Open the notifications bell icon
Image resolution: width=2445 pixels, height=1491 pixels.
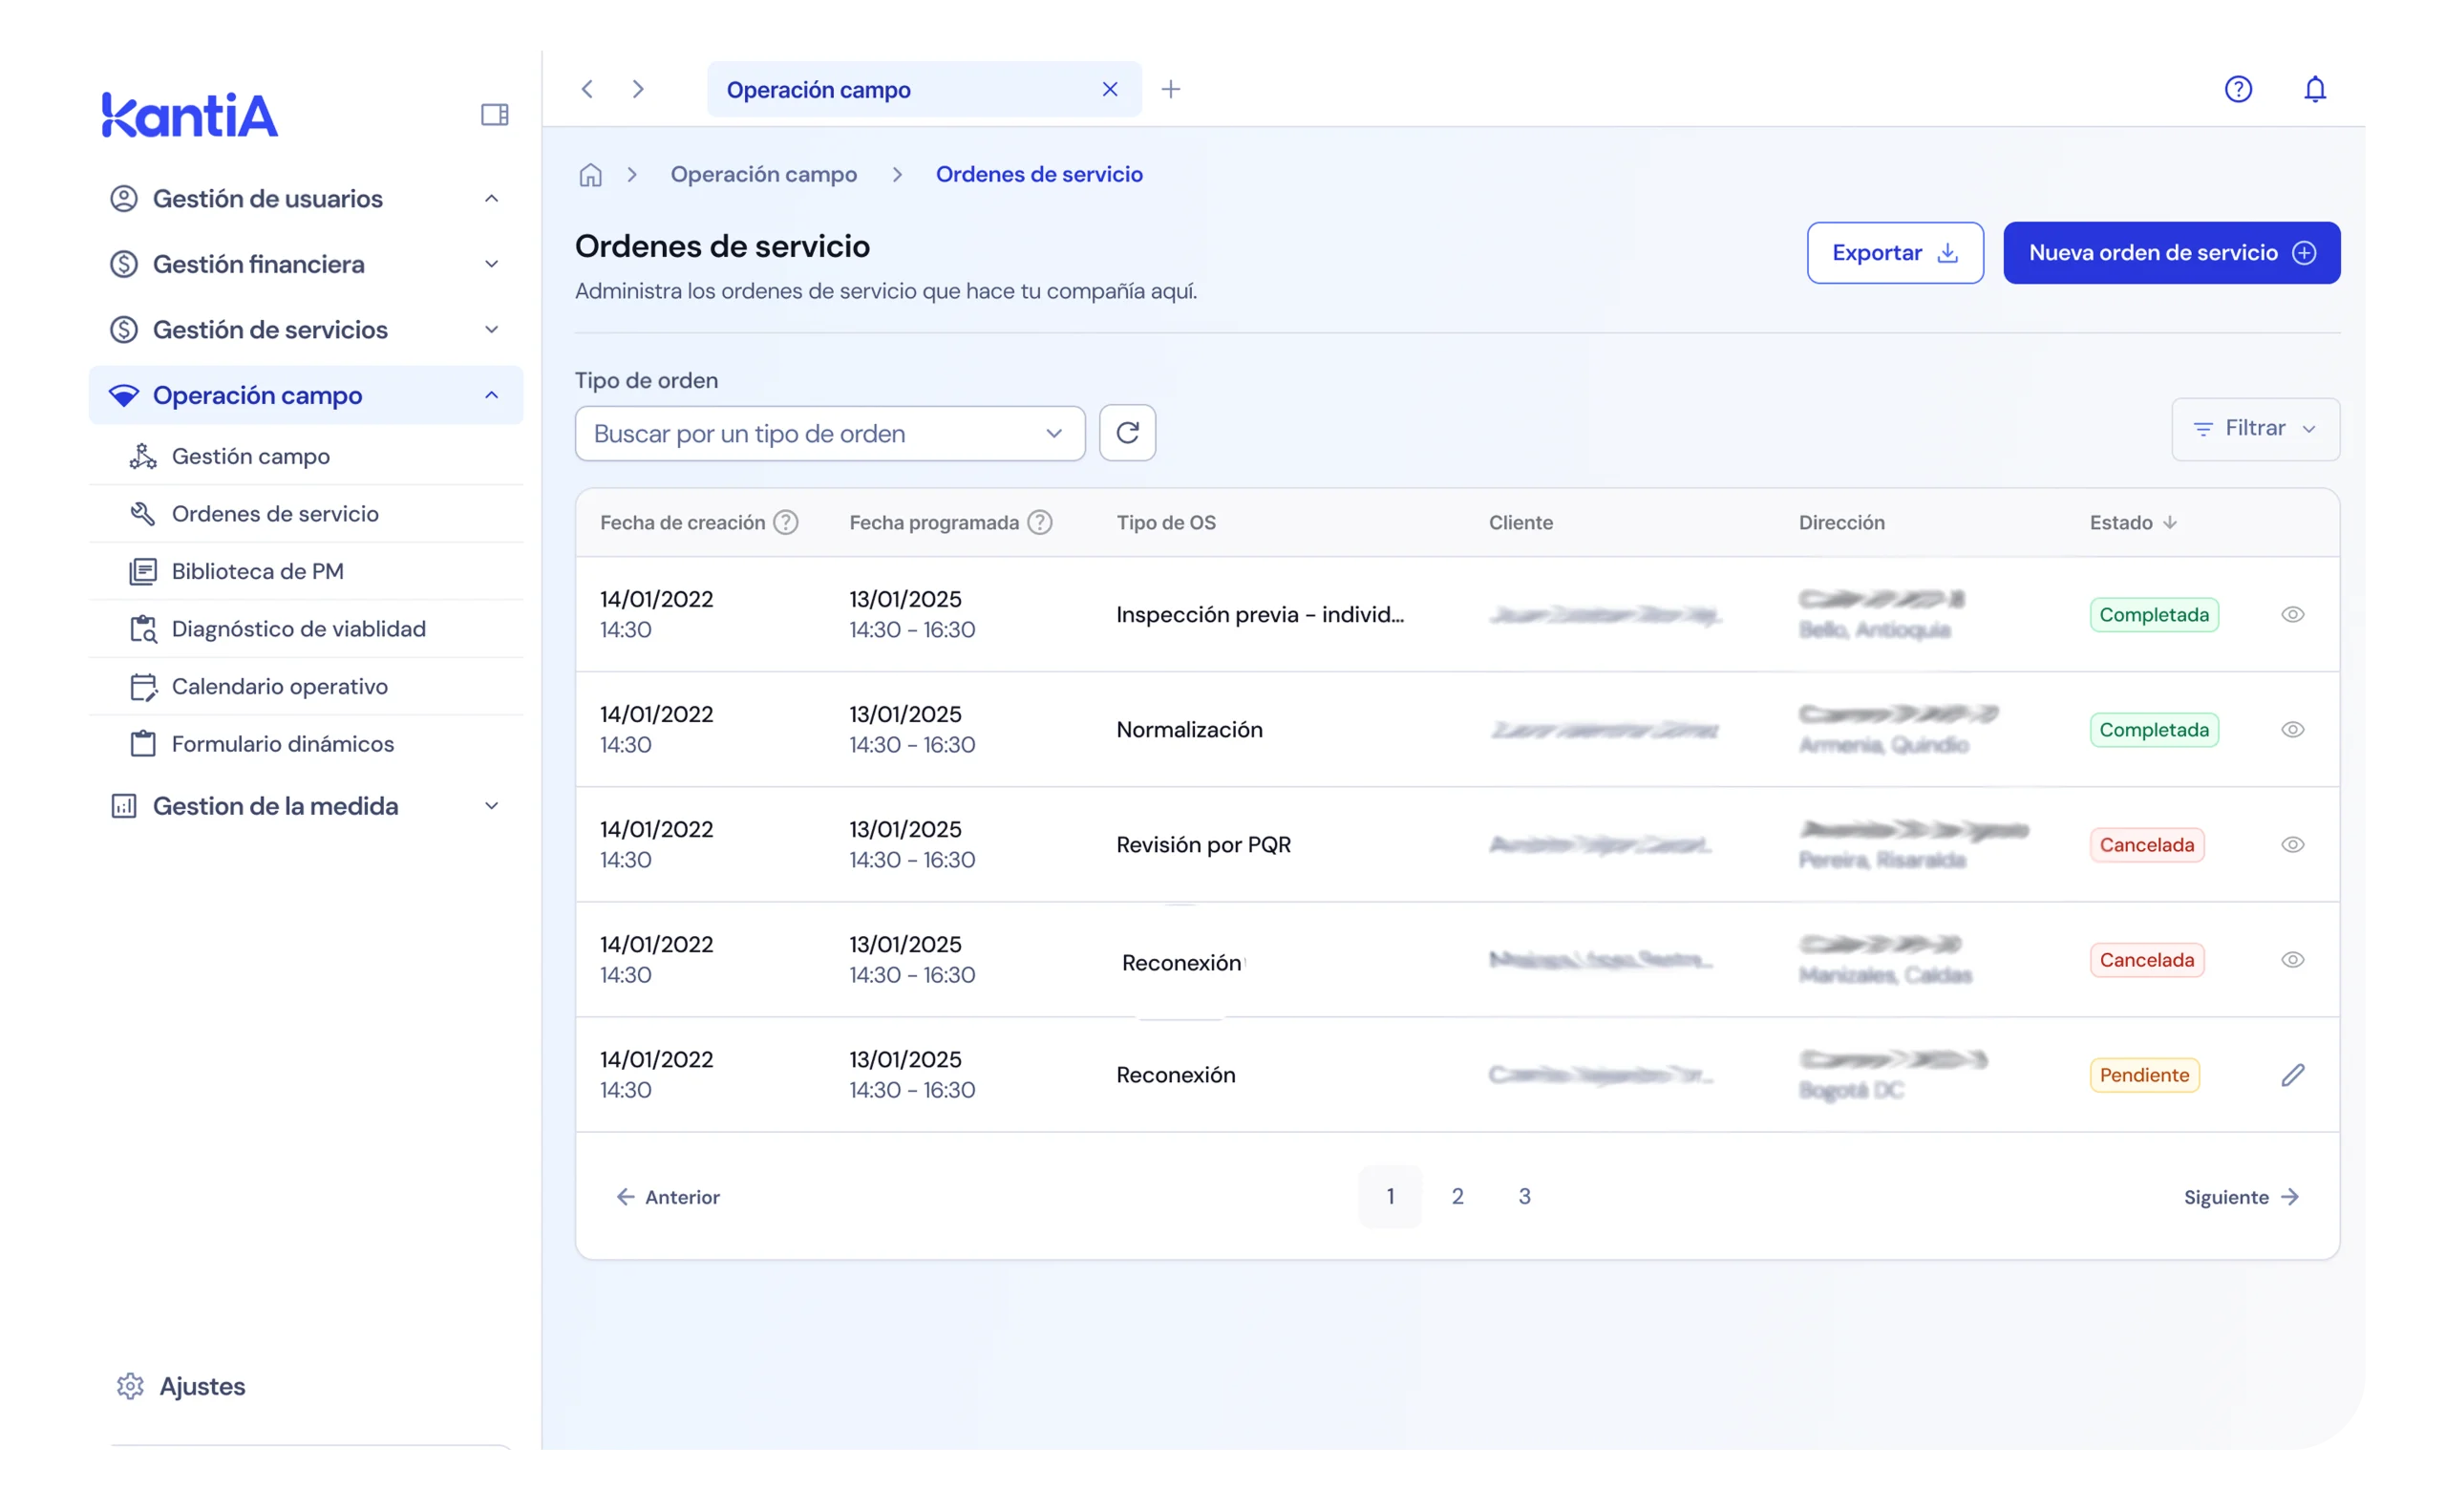[x=2314, y=90]
